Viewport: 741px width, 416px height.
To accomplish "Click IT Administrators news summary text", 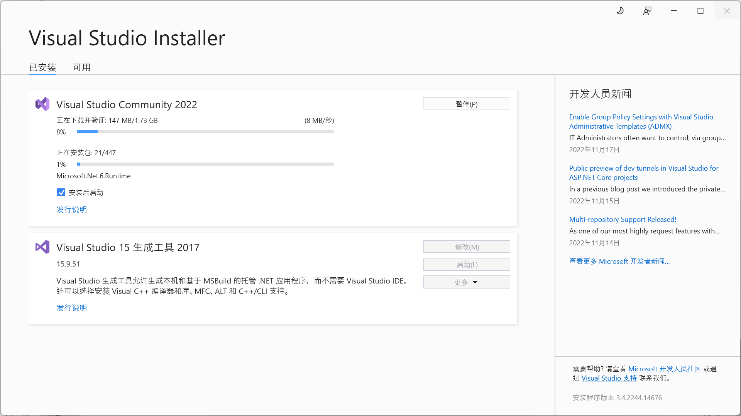I will pyautogui.click(x=647, y=138).
